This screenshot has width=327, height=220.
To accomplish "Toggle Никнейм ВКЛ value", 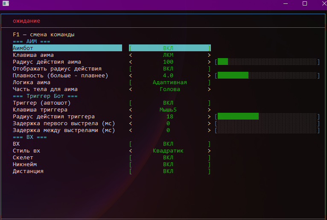I will tap(170, 164).
